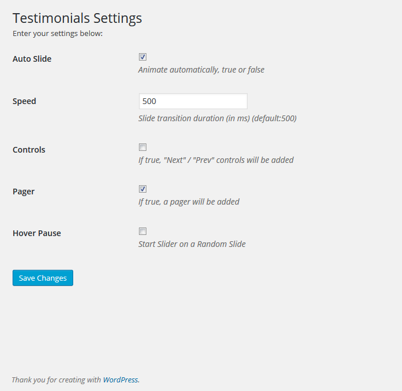
Task: Disable the Pager checkbox
Action: tap(142, 189)
